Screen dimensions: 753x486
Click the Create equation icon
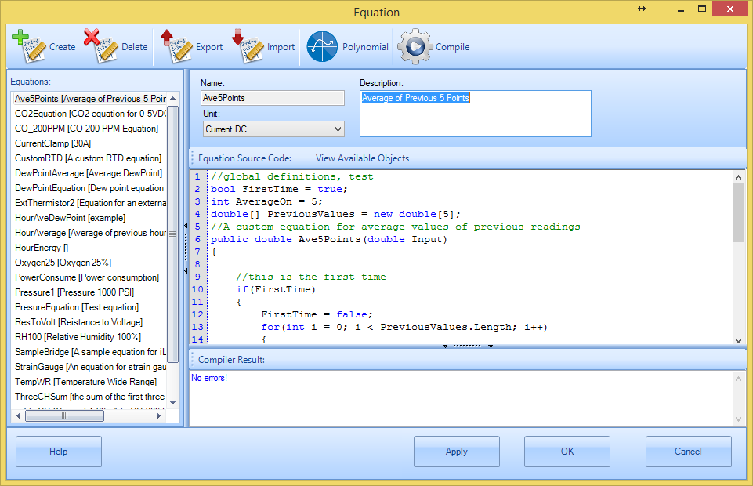coord(29,46)
